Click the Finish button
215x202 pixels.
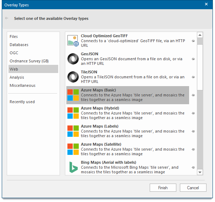click(163, 187)
